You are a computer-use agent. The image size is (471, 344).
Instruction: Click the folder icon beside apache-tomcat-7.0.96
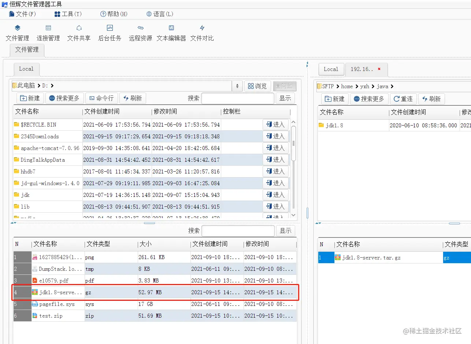click(x=16, y=148)
